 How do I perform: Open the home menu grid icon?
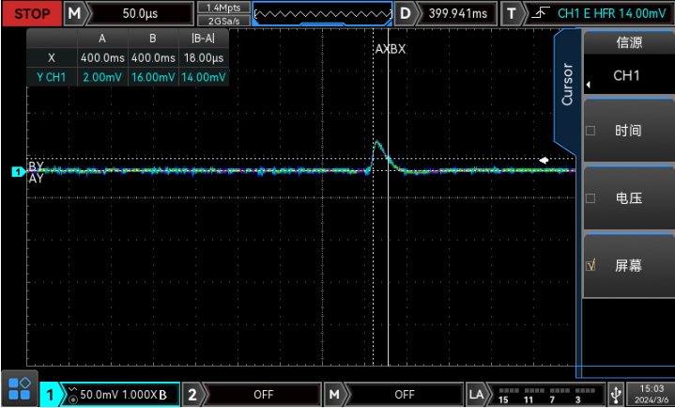click(20, 391)
